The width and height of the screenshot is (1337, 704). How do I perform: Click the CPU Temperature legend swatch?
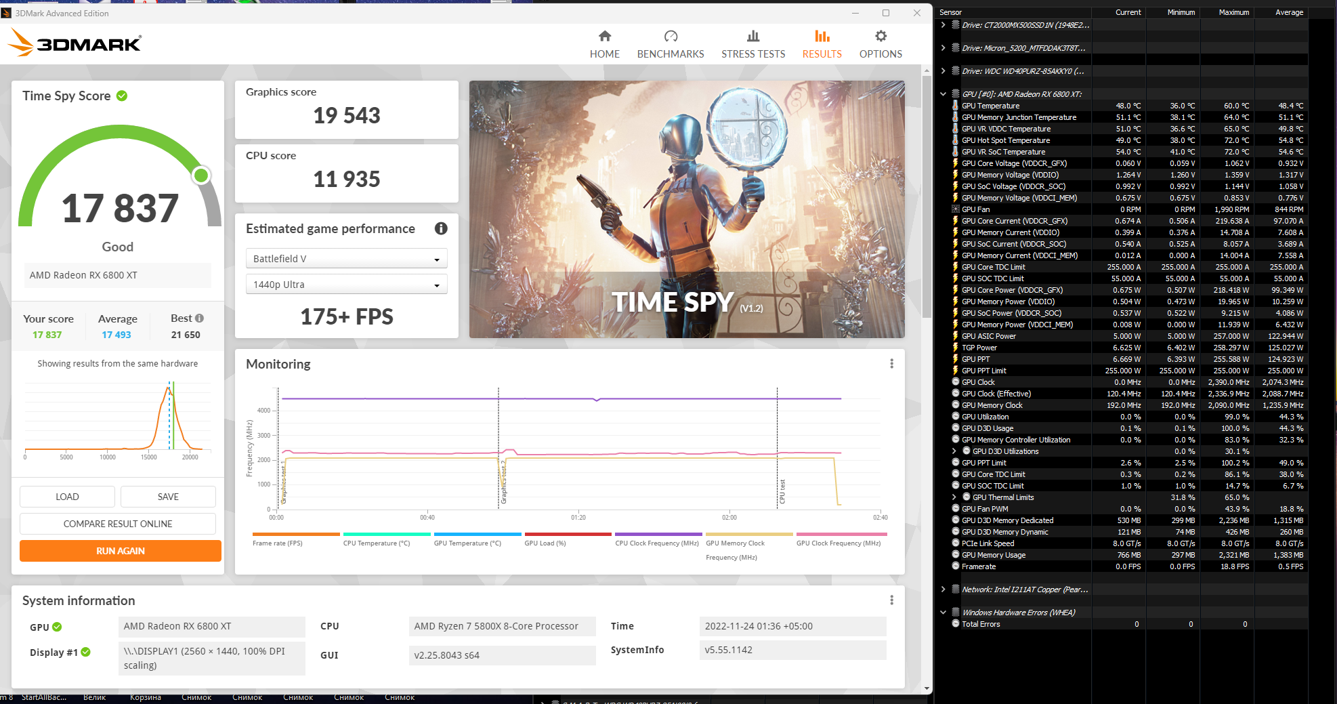(x=387, y=535)
